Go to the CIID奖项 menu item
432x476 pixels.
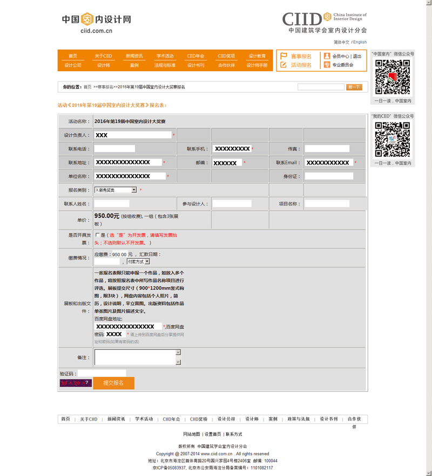226,56
